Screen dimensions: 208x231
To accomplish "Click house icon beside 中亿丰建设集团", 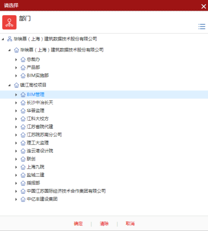I will pyautogui.click(x=23, y=199).
